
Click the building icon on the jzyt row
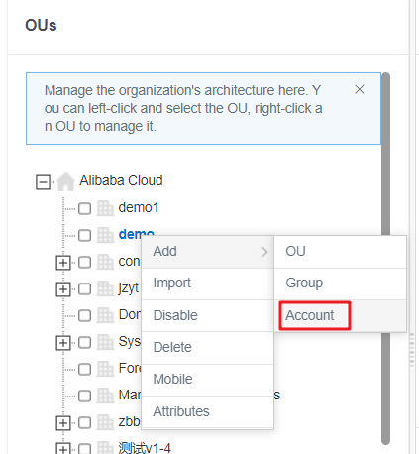click(x=105, y=288)
